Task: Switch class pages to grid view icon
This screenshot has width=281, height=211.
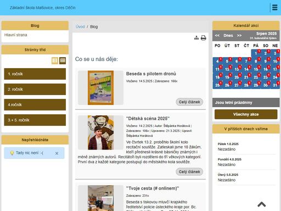Action: 63,60
